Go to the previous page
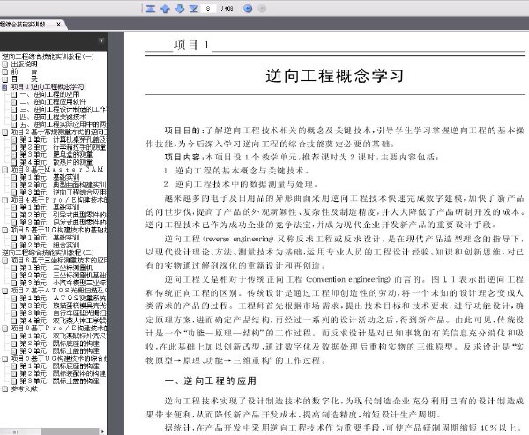 (x=165, y=9)
